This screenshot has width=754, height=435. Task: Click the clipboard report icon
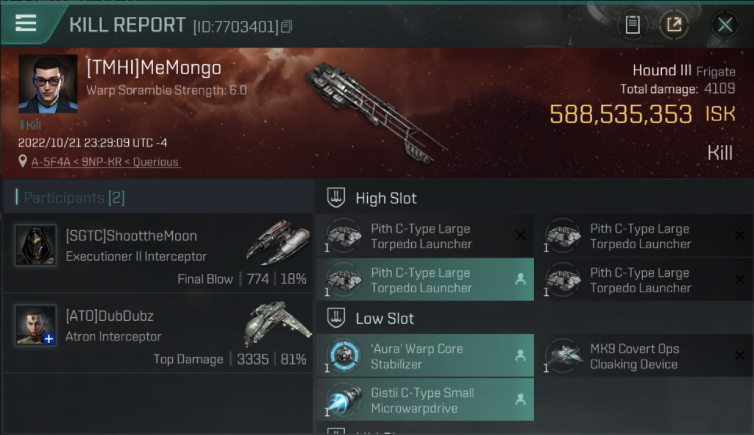point(632,25)
